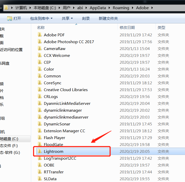Image resolution: width=185 pixels, height=182 pixels.
Task: Click the 新建文件夹 button
Action: 108,19
